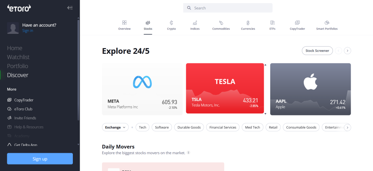373x171 pixels.
Task: Click the Academy icon in sidebar
Action: pos(9,136)
